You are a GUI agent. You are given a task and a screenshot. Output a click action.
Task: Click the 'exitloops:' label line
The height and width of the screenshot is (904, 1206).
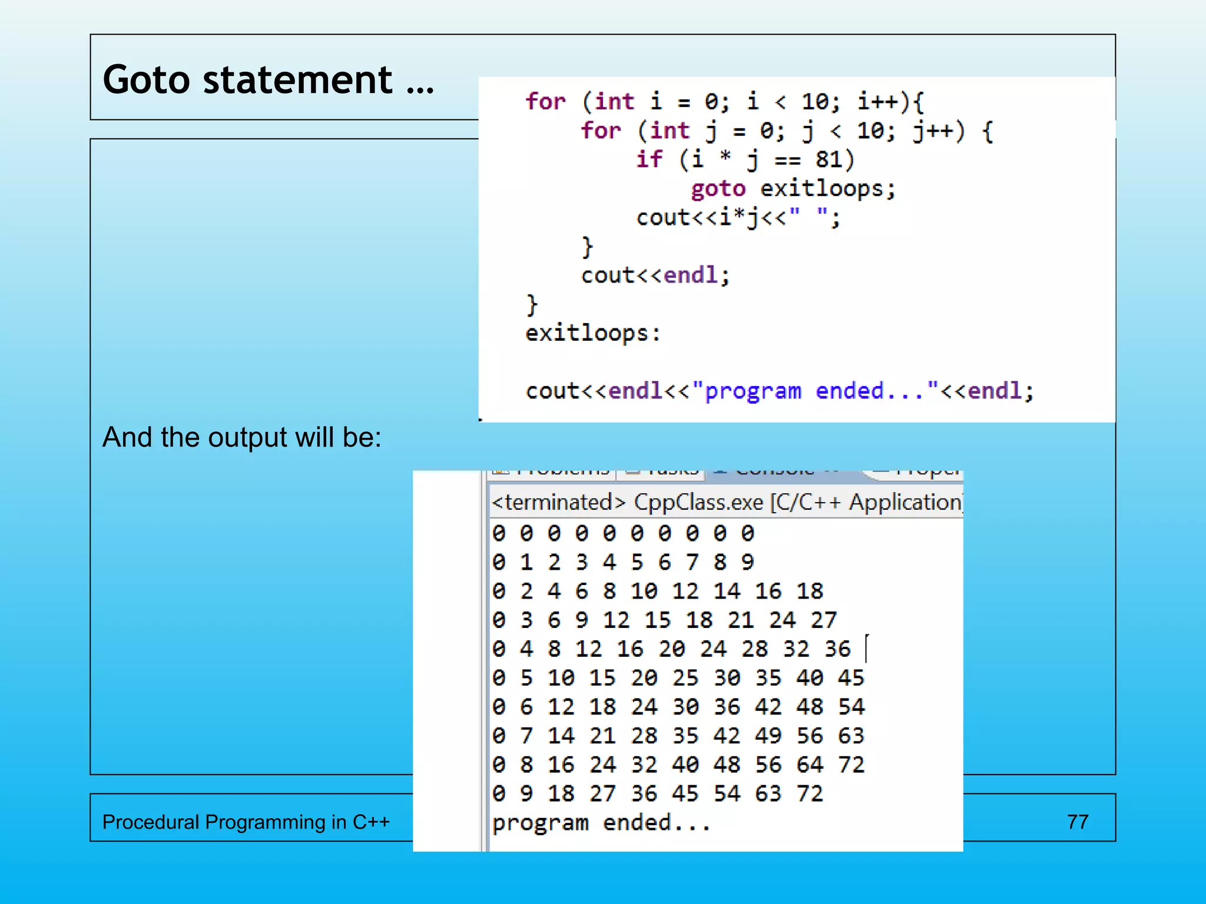pos(593,333)
